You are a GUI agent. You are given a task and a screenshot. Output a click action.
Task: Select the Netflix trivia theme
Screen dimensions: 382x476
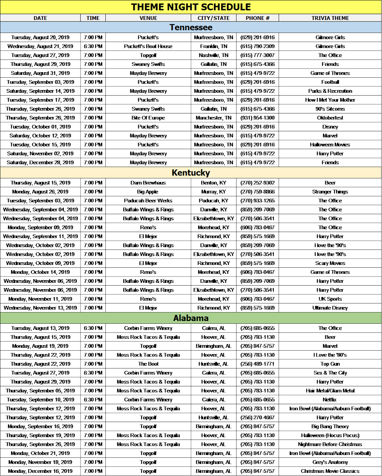point(330,399)
